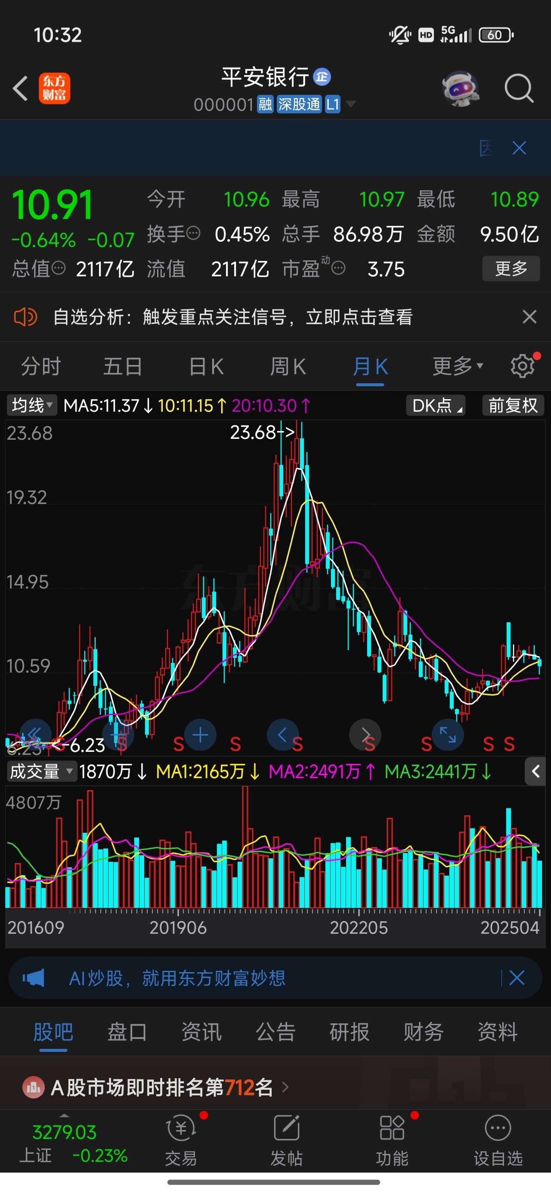The width and height of the screenshot is (551, 1195).
Task: Tap the stock name 平安银行
Action: click(265, 77)
